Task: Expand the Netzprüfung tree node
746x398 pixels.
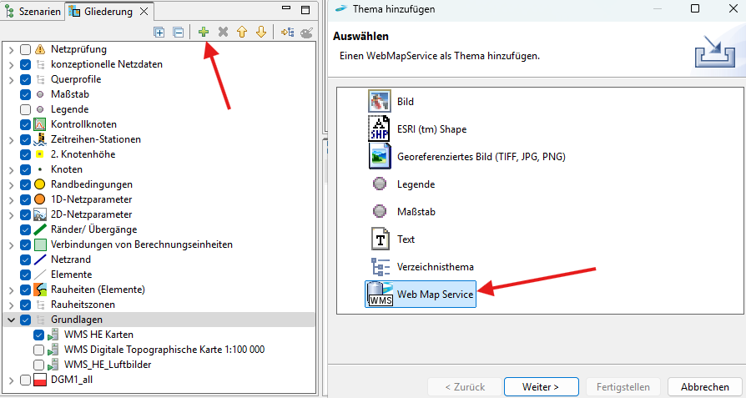Action: [x=11, y=49]
